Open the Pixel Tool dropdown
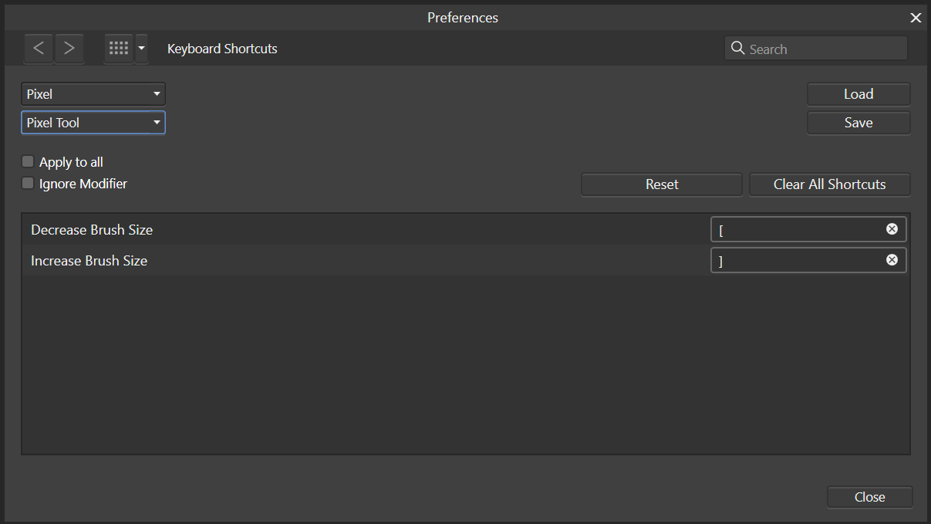 point(93,122)
